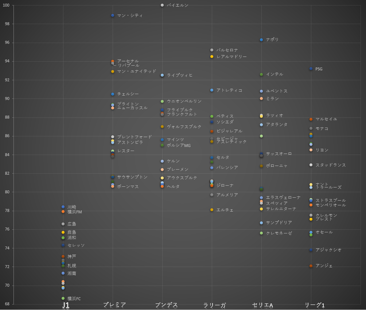This screenshot has width=366, height=310.
Task: Click the インテル label
Action: click(x=274, y=74)
